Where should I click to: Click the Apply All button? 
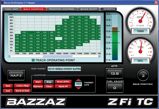pos(63,86)
